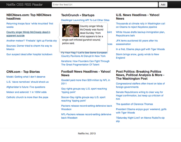This screenshot has width=181, height=142.
Task: Open 'Another meteor? Fireballs light up Florida sky'
Action: [x=32, y=41]
